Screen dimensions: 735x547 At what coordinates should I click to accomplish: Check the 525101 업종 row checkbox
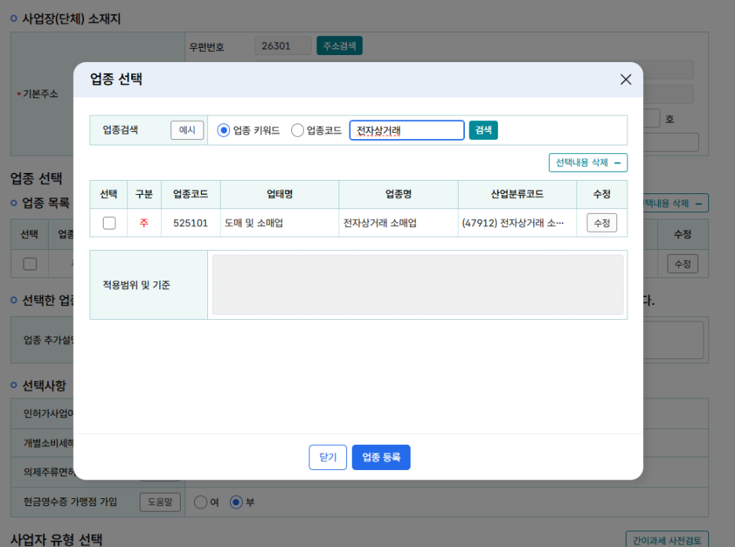click(109, 223)
